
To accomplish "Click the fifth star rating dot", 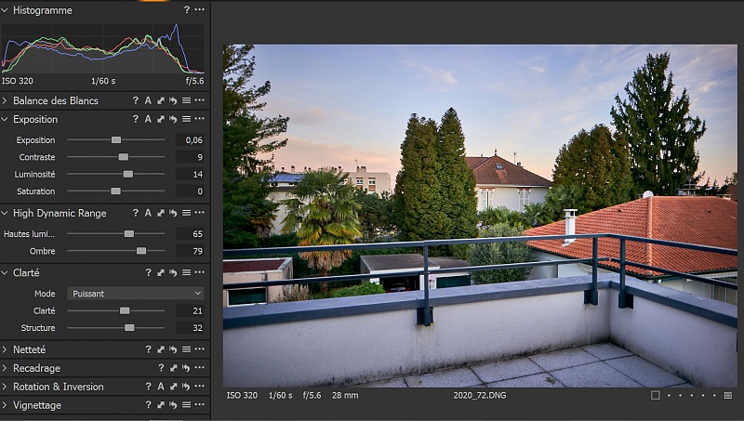I will [712, 395].
